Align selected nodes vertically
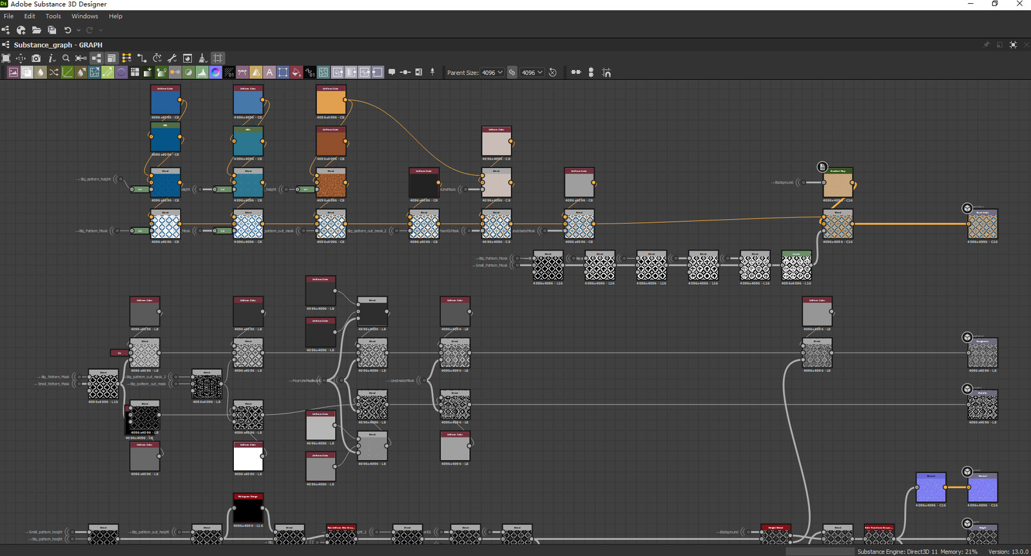The width and height of the screenshot is (1031, 556). 591,72
